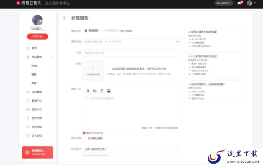The width and height of the screenshot is (263, 165).
Task: Open the 分类 category dropdown
Action: pos(132,53)
